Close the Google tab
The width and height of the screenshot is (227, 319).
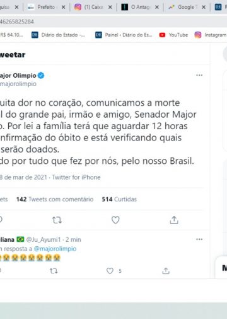[204, 7]
